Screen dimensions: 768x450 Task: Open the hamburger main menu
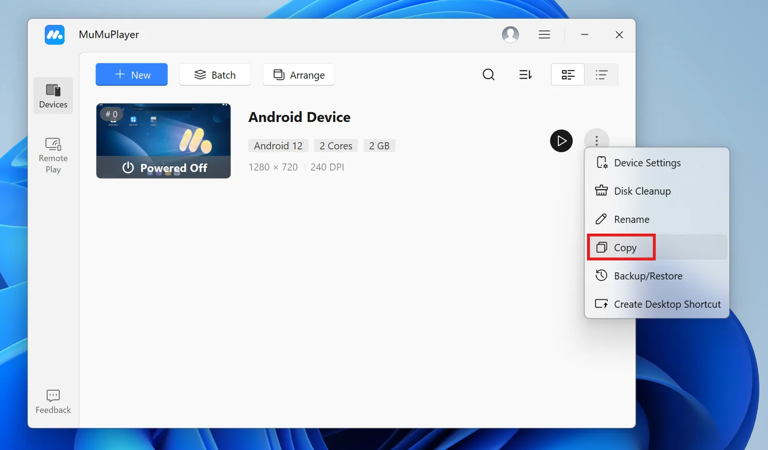544,35
